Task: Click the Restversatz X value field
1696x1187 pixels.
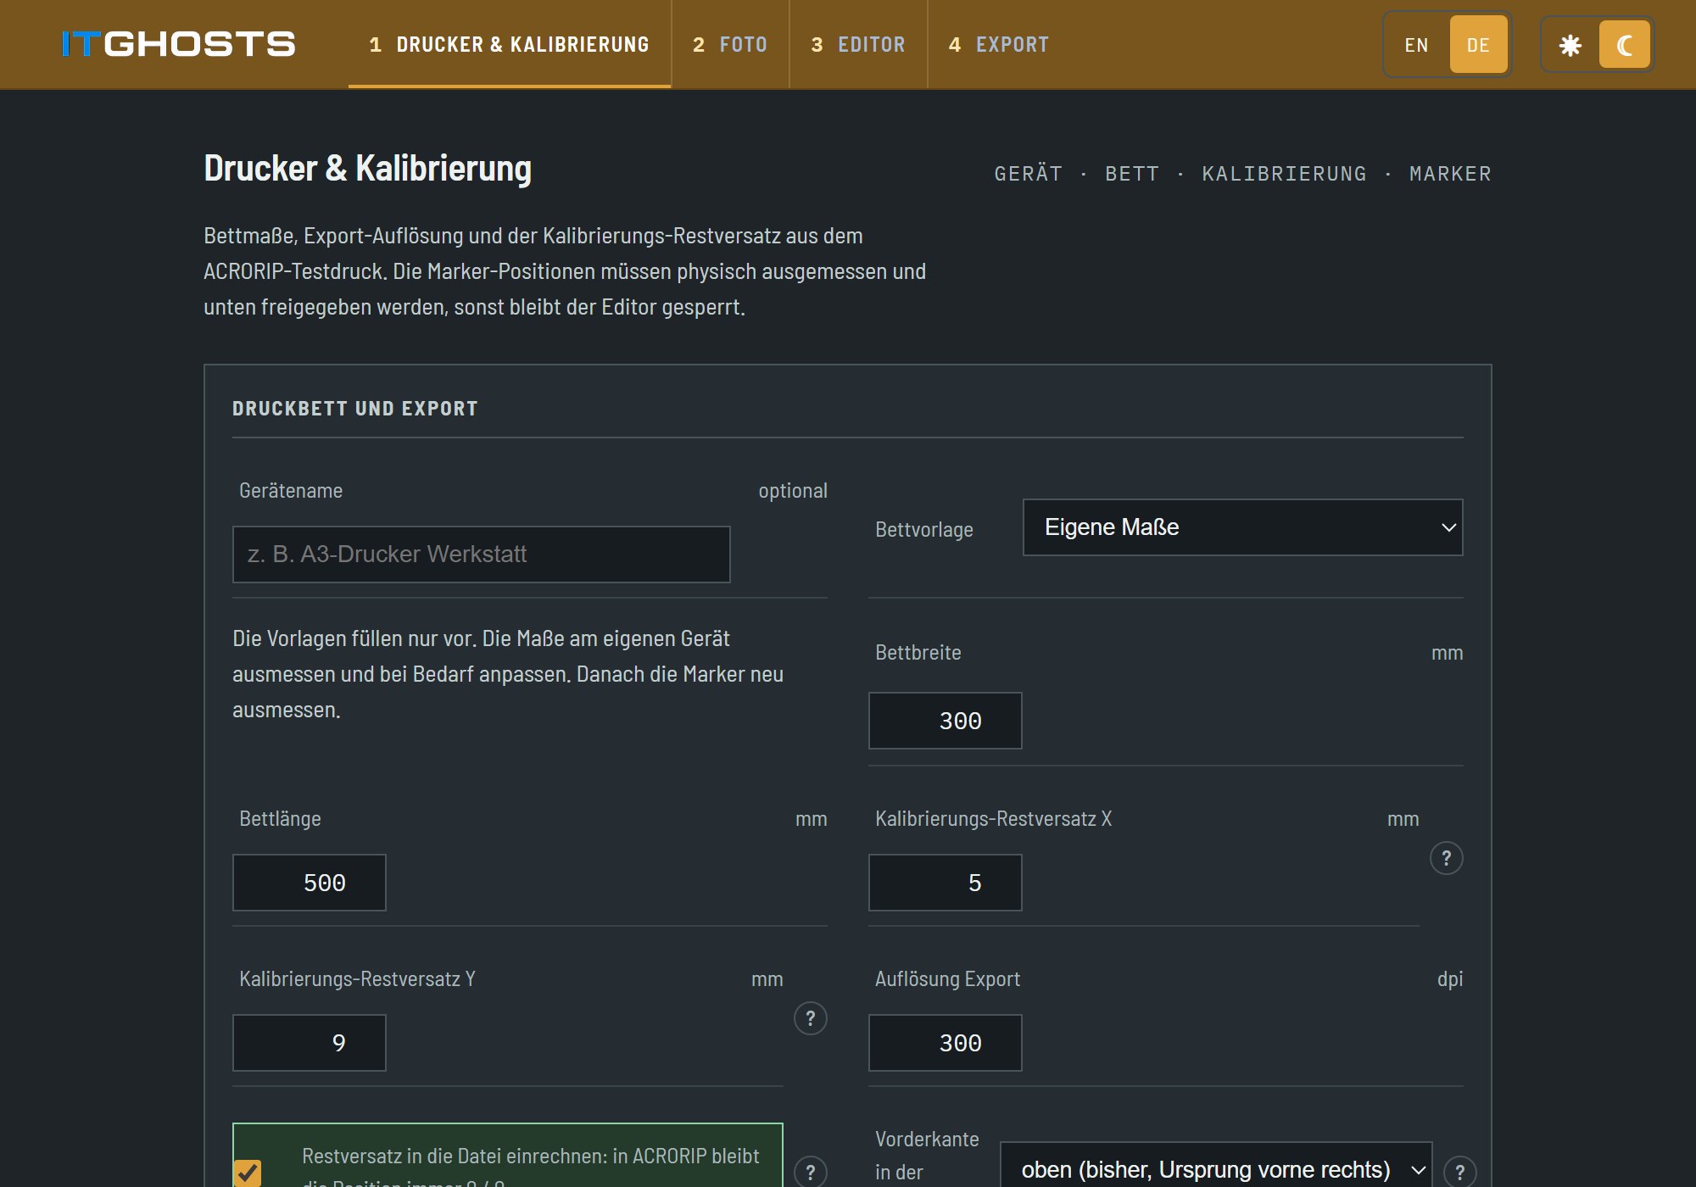Action: click(946, 883)
